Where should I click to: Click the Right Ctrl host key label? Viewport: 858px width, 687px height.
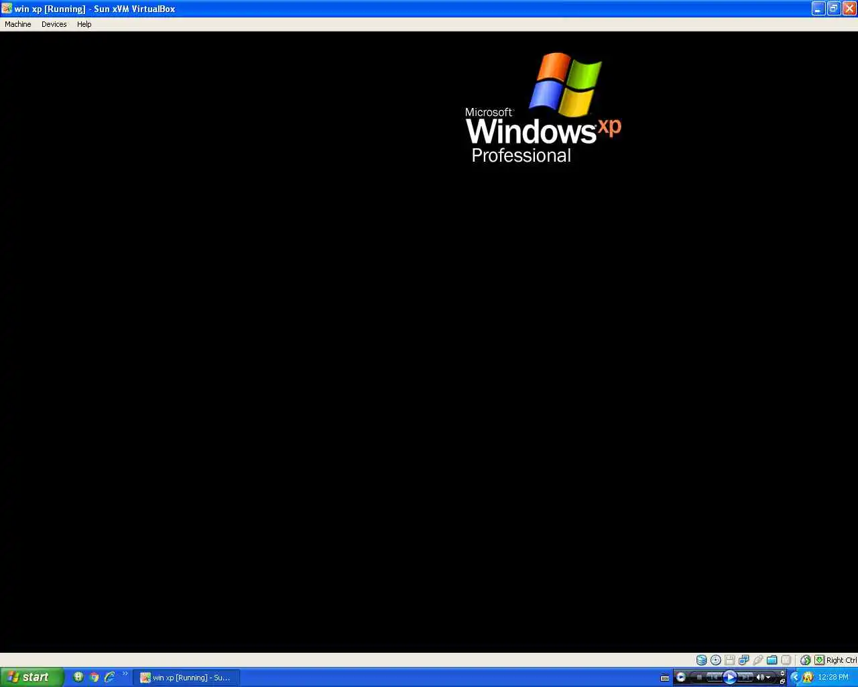coord(842,660)
